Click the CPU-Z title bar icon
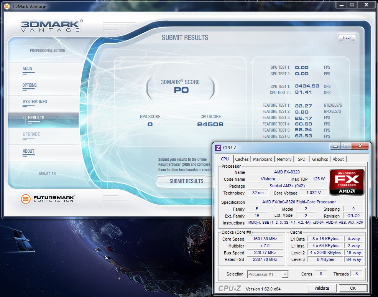Viewport: 378px width, 297px height. point(218,148)
